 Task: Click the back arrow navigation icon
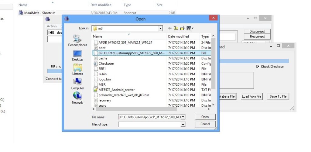point(170,28)
